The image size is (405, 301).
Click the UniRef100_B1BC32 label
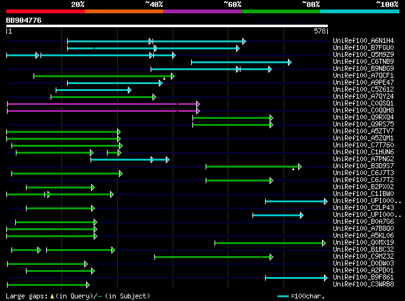pyautogui.click(x=363, y=250)
